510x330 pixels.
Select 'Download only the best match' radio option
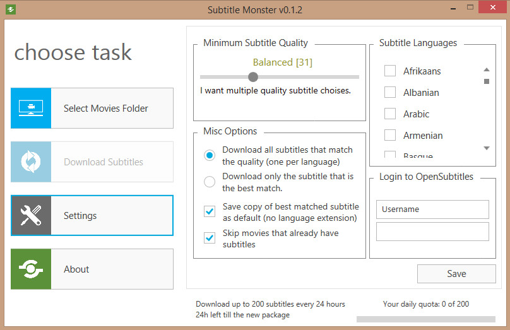210,182
